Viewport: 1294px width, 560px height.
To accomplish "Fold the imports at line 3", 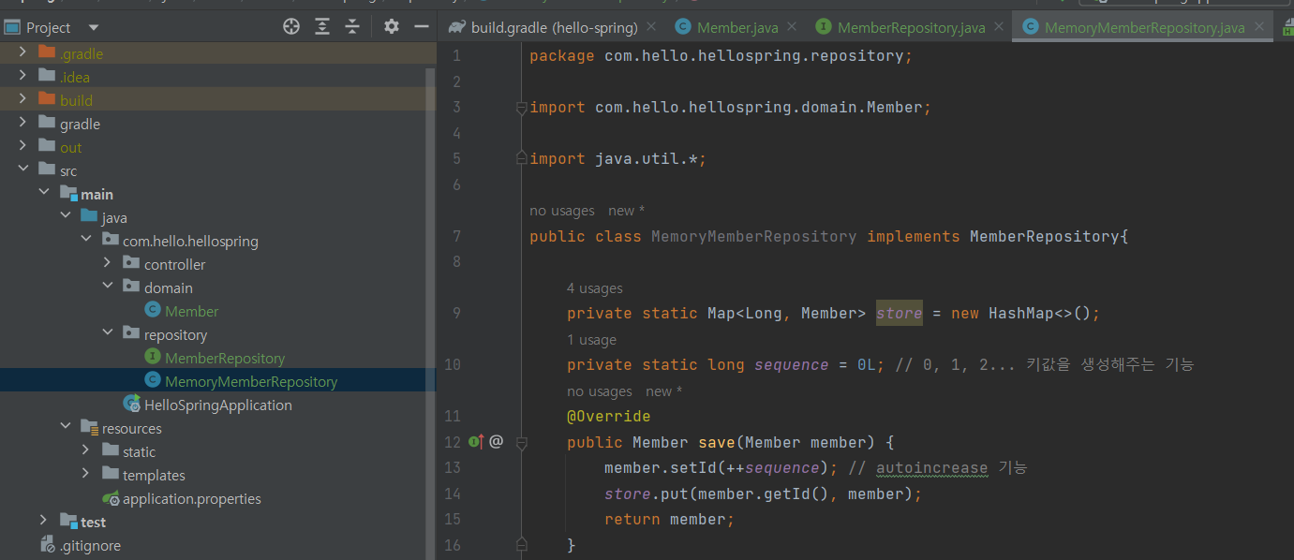I will click(522, 108).
